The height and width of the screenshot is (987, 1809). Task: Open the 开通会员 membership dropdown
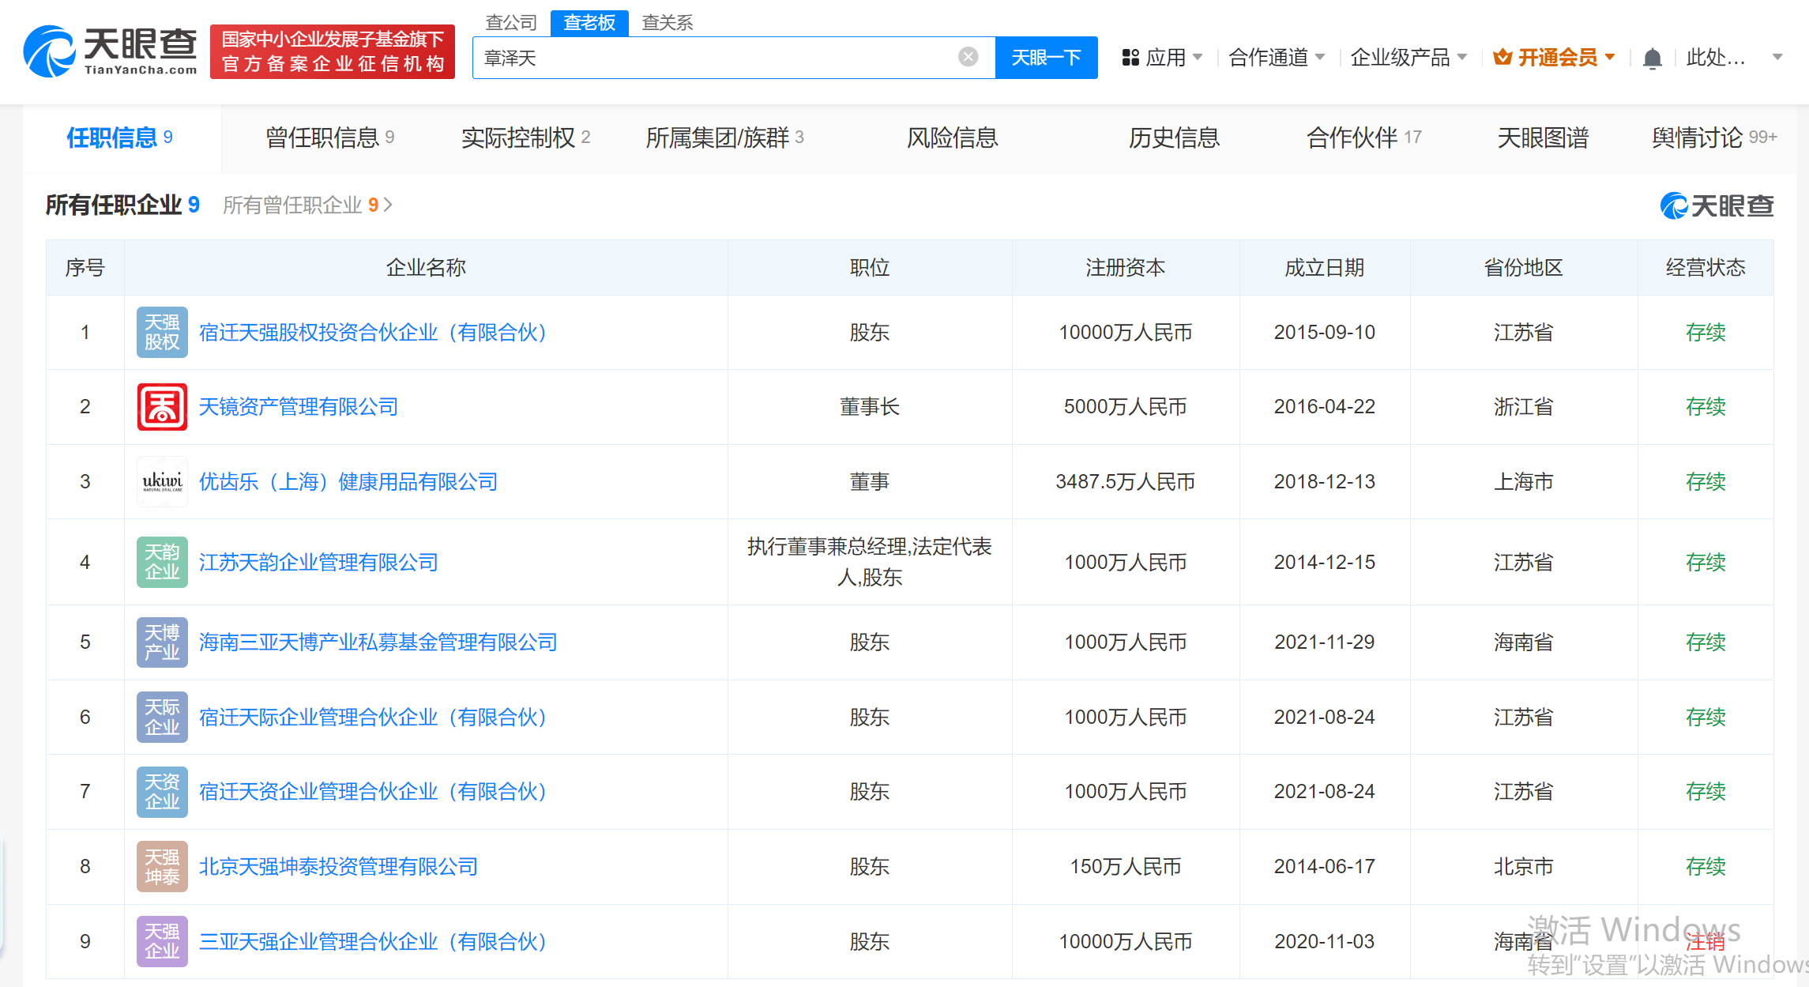[1555, 58]
